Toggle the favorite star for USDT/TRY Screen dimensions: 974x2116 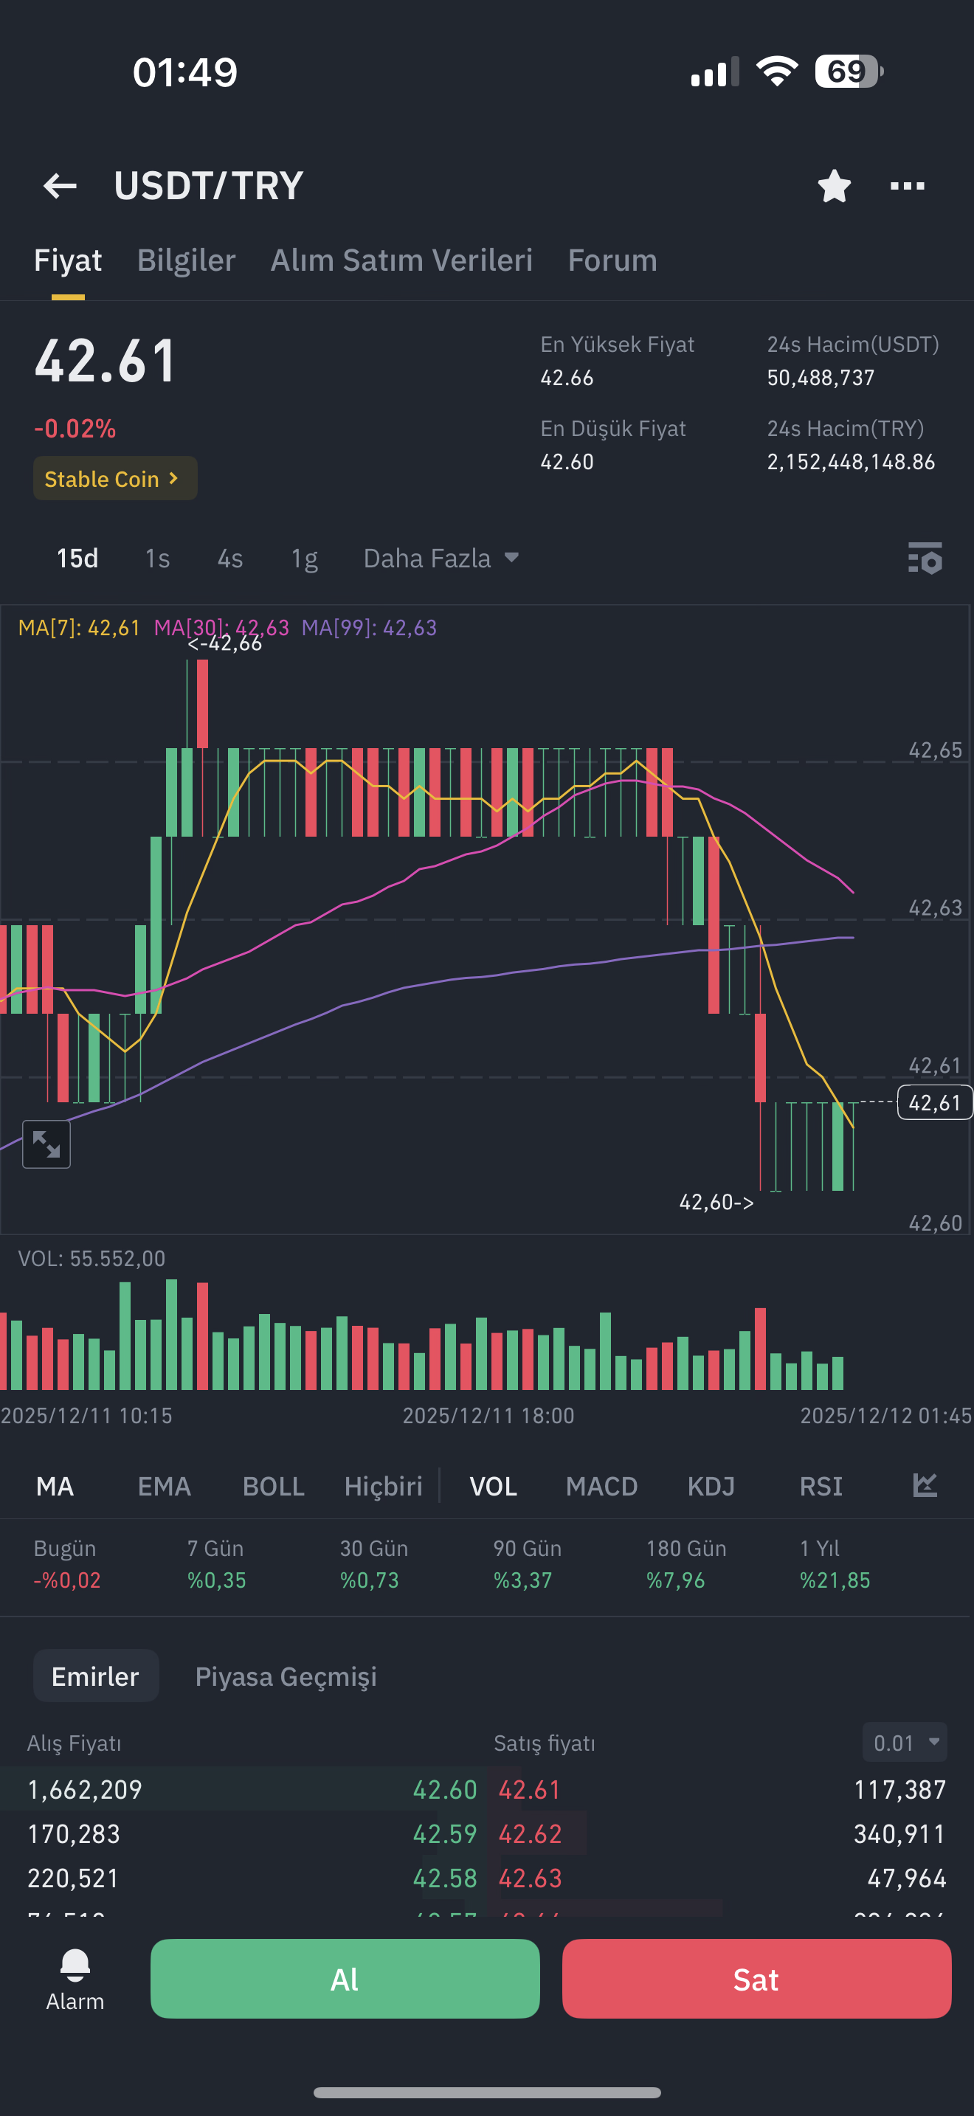pos(834,186)
